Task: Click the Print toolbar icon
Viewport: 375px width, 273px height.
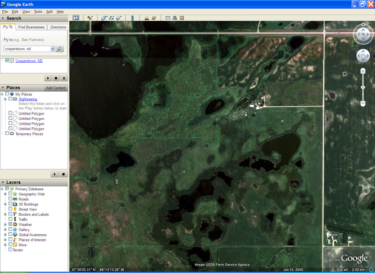Action: point(175,18)
